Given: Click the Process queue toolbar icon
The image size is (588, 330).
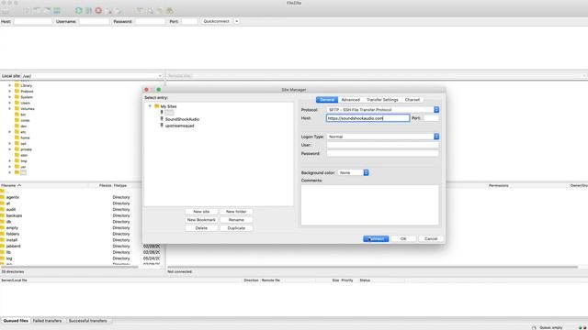Looking at the screenshot, I should point(89,11).
